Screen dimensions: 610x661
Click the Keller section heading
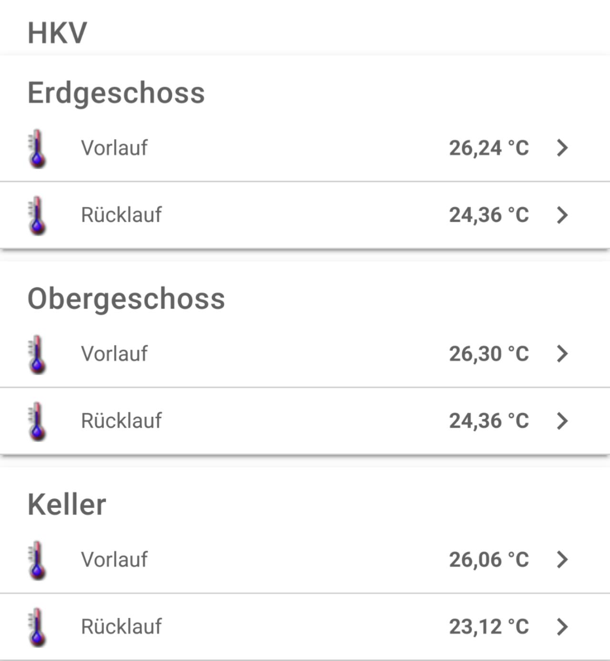pos(67,505)
